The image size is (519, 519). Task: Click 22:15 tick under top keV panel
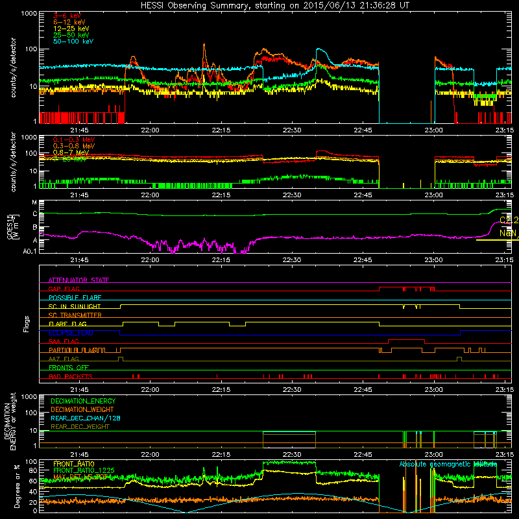tap(221, 130)
